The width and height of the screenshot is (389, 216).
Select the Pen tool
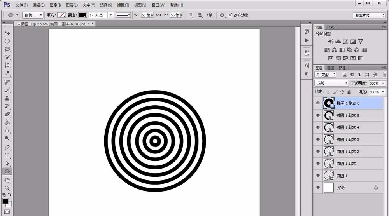click(x=7, y=147)
